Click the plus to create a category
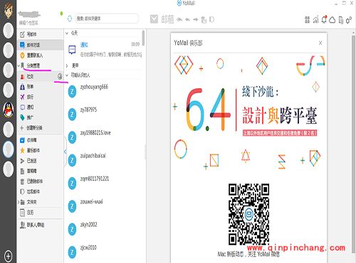This screenshot has height=263, width=356. tap(22, 128)
